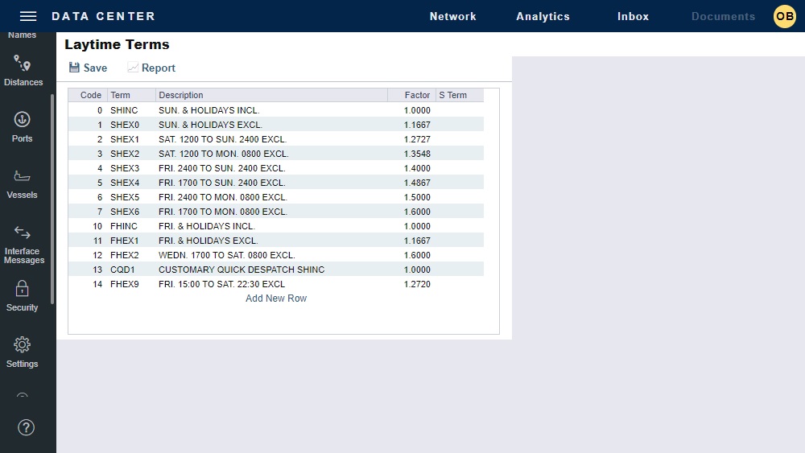Go to Ports anchor icon
This screenshot has width=805, height=453.
point(23,120)
